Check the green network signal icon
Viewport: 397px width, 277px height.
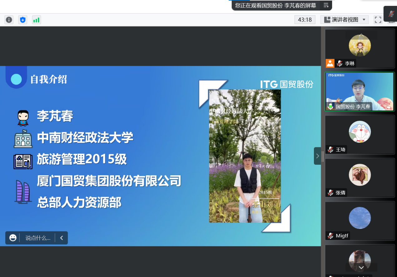37,20
